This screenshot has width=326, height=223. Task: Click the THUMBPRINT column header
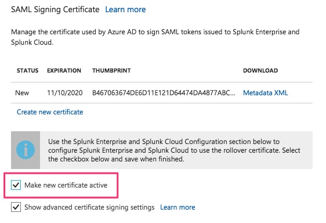point(111,71)
